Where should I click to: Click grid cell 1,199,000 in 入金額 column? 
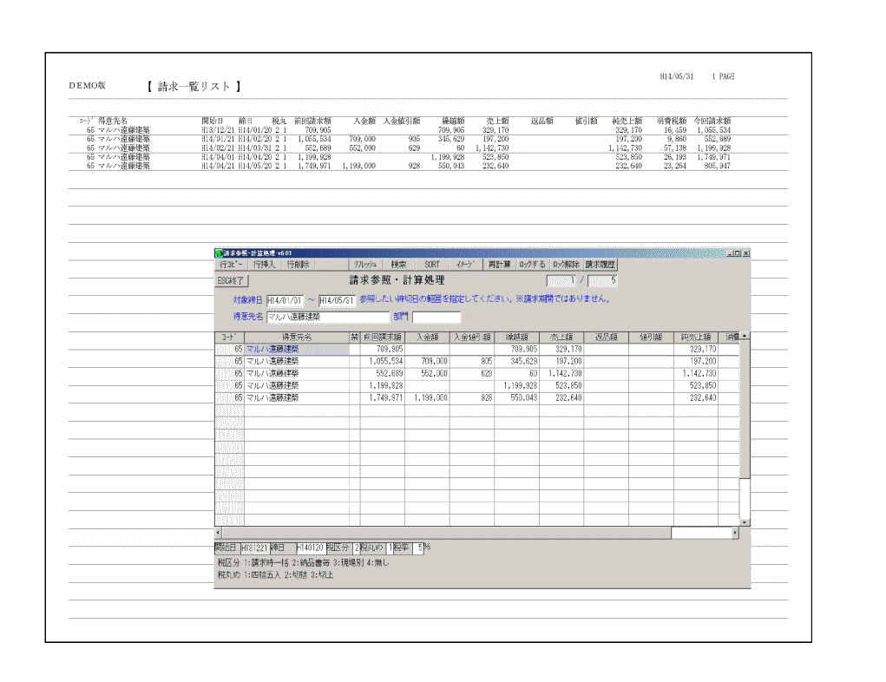427,397
